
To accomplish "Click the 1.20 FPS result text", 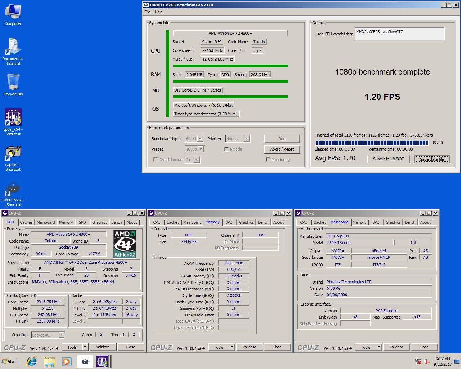I will pos(382,97).
